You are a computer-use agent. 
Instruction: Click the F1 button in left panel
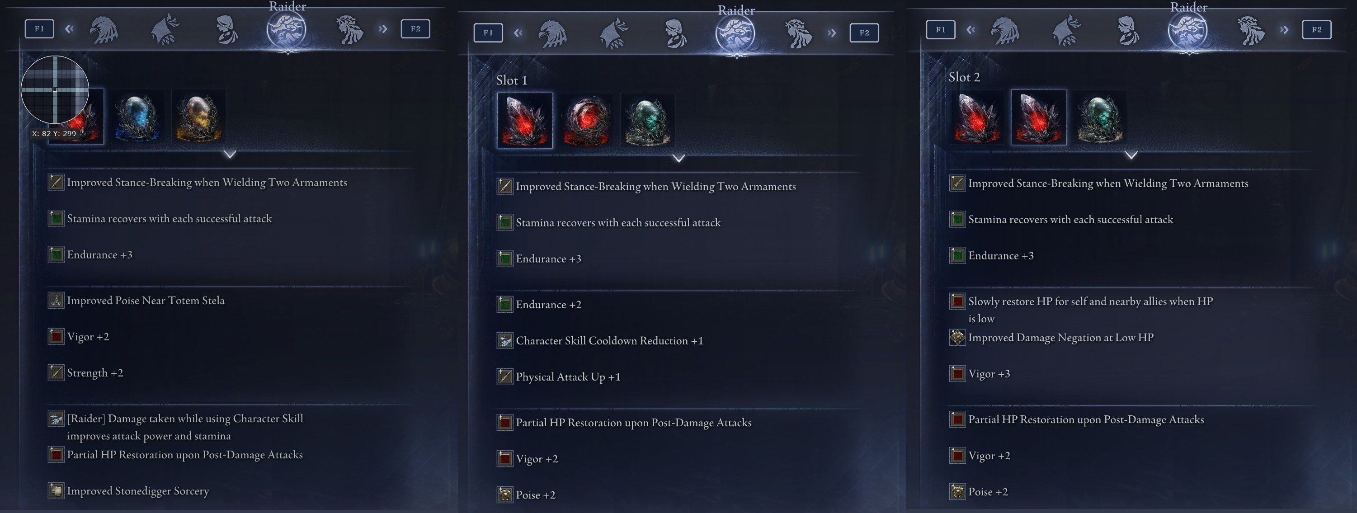click(39, 29)
